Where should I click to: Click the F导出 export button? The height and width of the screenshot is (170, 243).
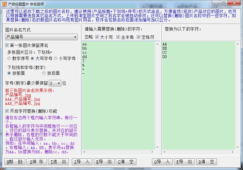184,162
